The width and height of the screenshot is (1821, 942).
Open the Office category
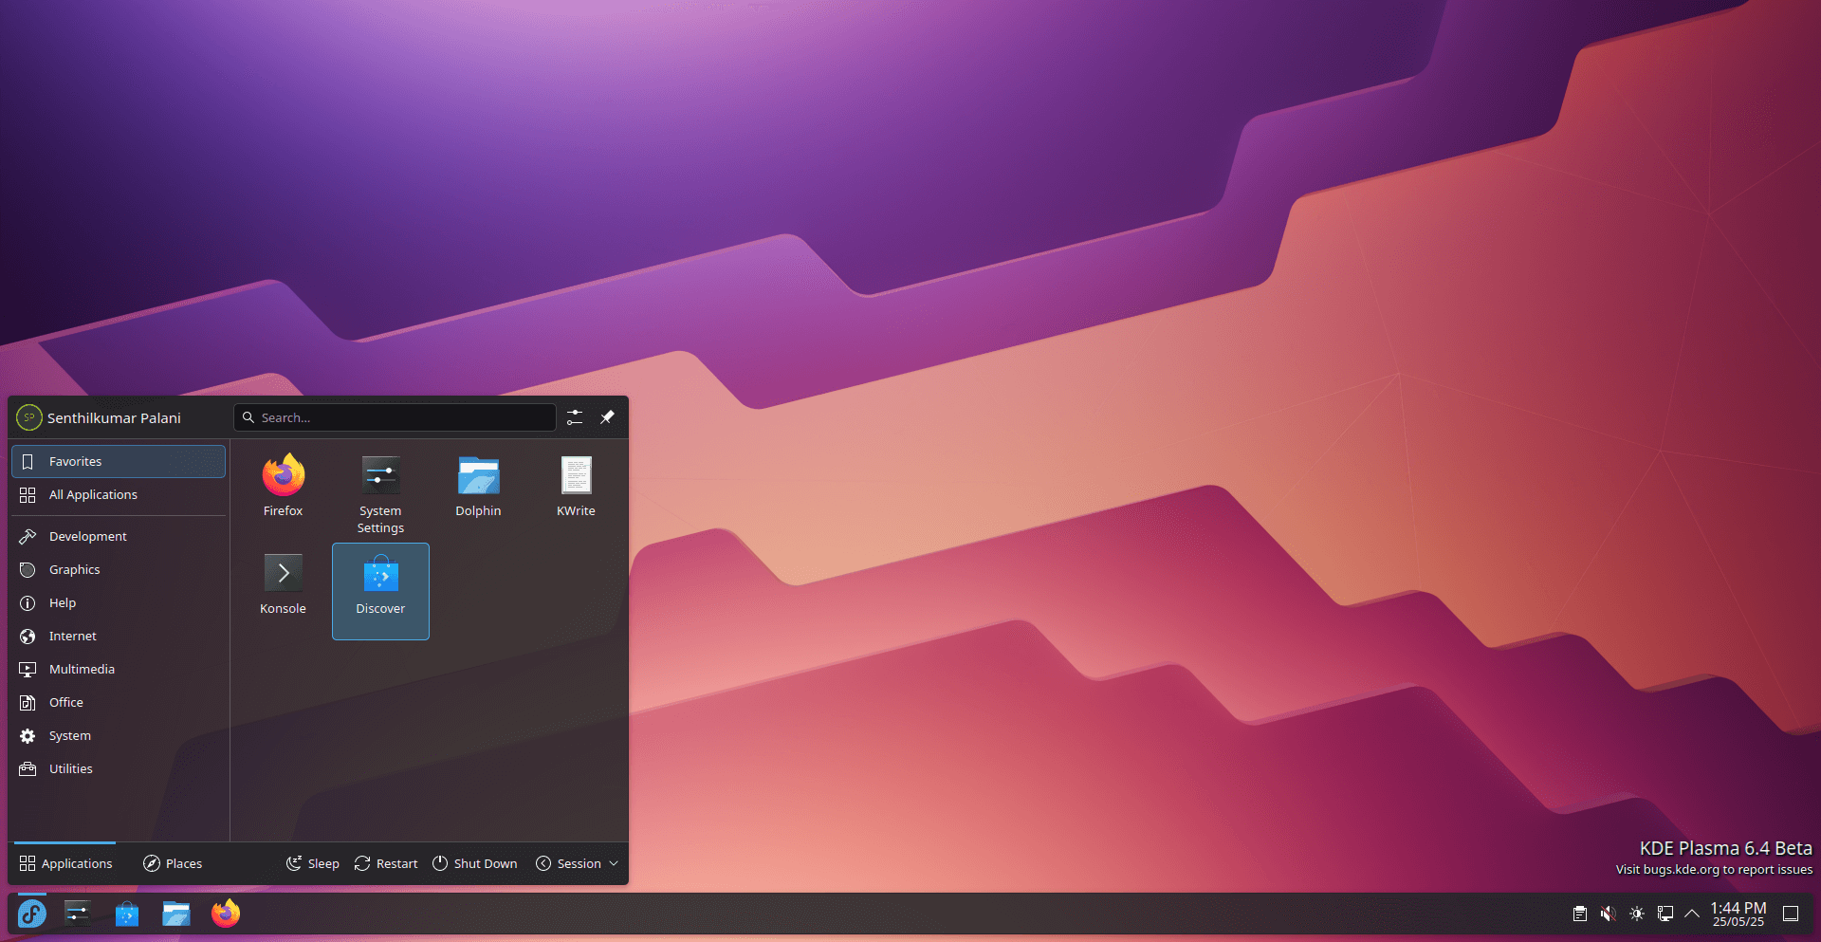click(x=119, y=703)
